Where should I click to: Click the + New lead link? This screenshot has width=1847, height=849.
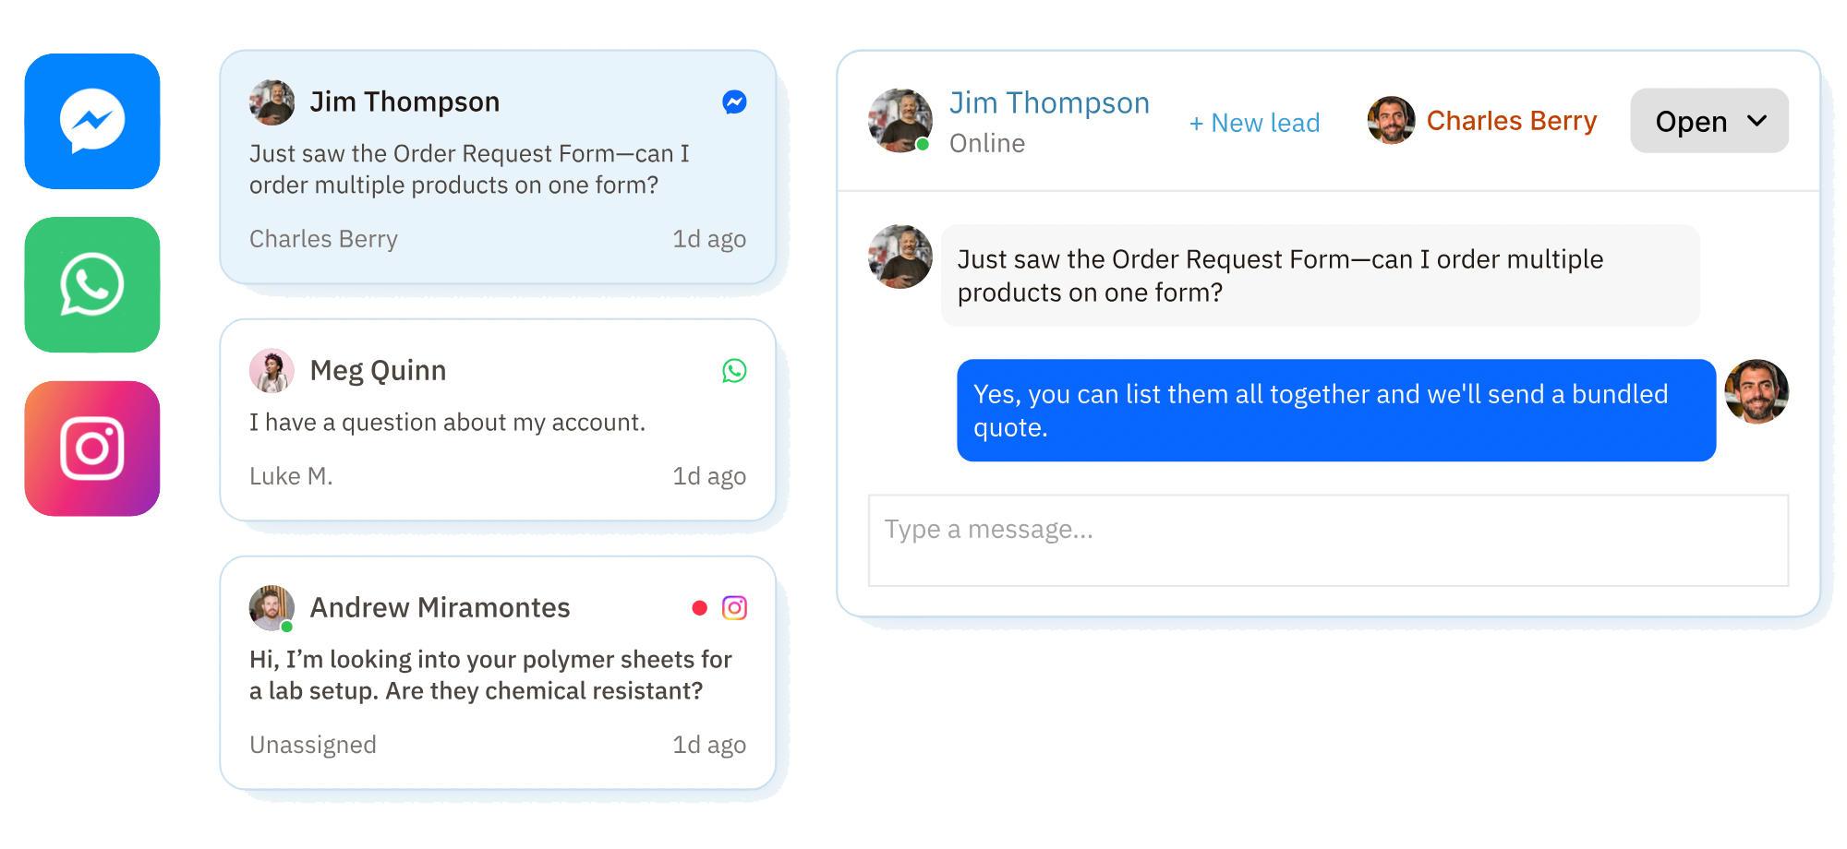pos(1254,123)
